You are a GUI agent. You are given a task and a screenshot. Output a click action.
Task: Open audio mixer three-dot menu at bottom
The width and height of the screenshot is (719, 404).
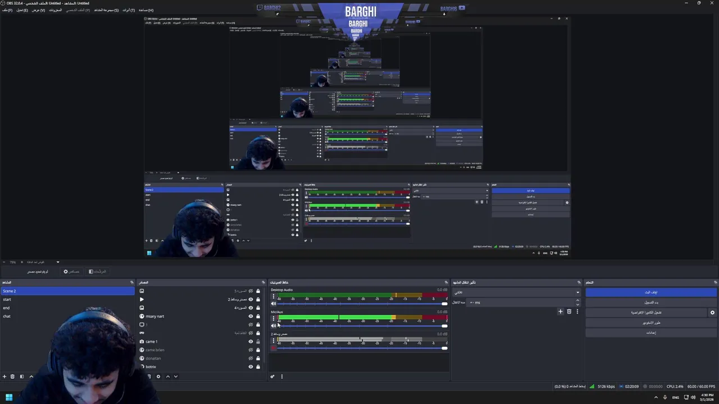281,377
